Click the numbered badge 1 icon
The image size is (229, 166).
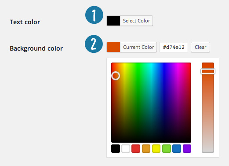[94, 15]
